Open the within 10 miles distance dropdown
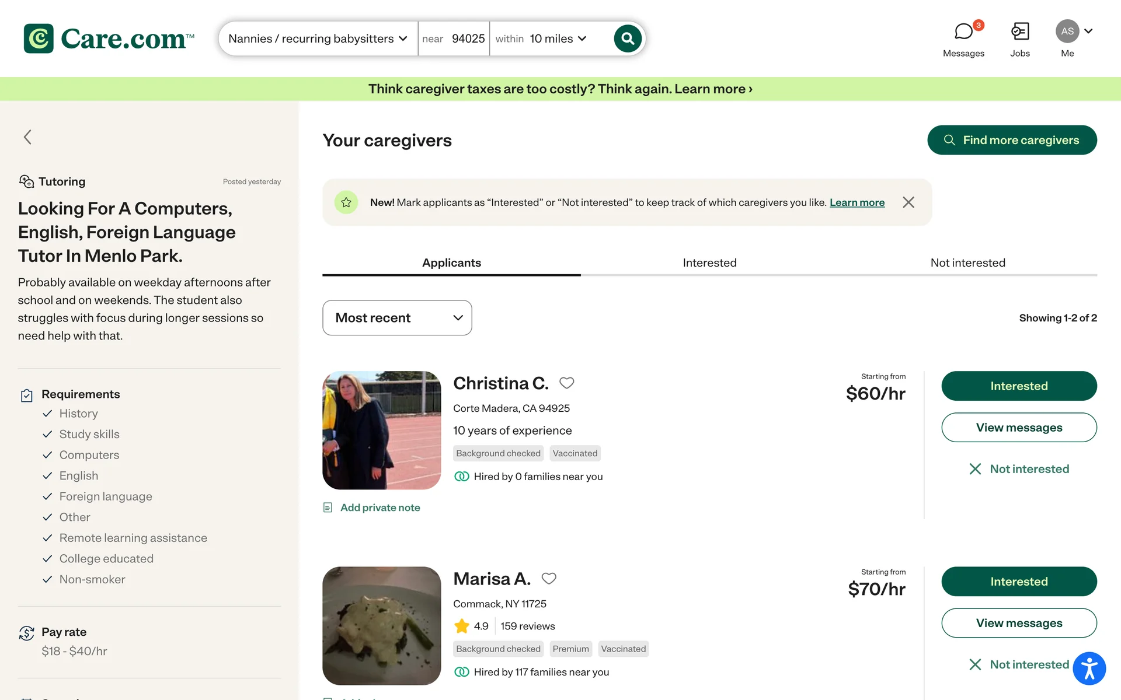This screenshot has height=700, width=1121. (x=541, y=38)
